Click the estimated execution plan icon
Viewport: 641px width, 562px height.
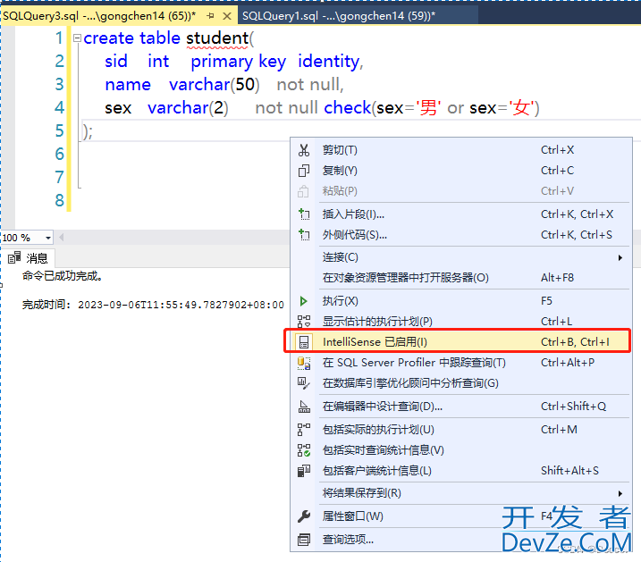click(304, 322)
